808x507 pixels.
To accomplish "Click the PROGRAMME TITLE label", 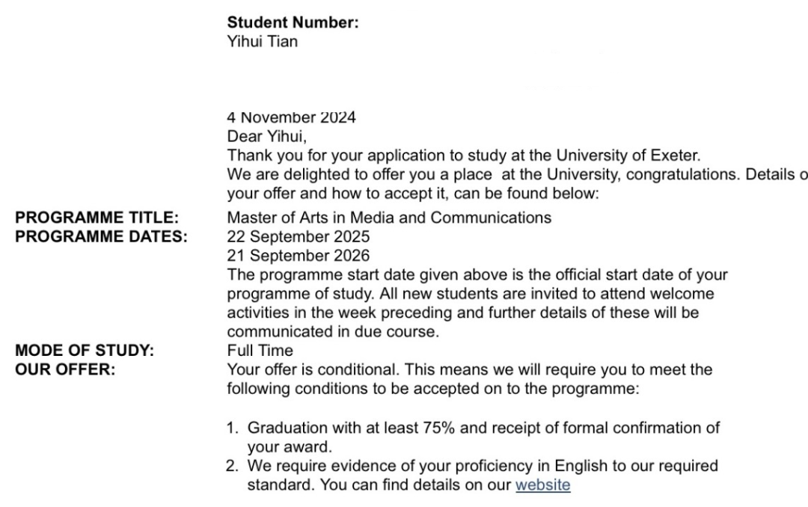I will (x=97, y=218).
